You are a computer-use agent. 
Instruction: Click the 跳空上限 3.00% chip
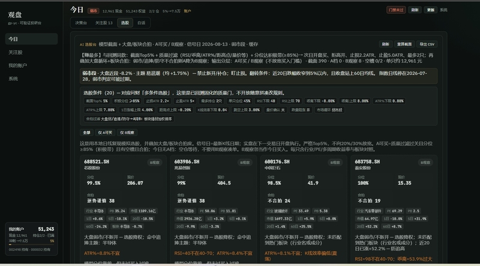247,110
